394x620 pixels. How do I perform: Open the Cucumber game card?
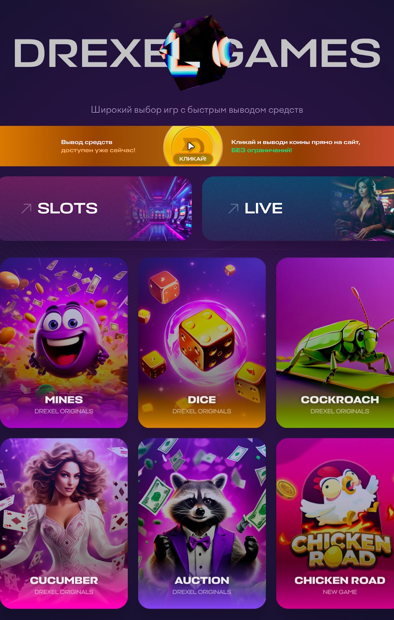point(64,523)
